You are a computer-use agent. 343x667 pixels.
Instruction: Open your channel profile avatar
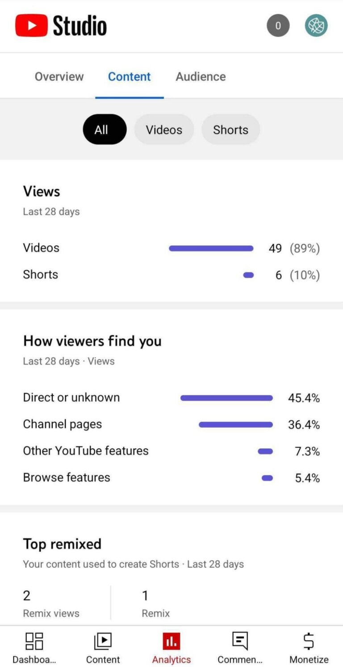316,25
